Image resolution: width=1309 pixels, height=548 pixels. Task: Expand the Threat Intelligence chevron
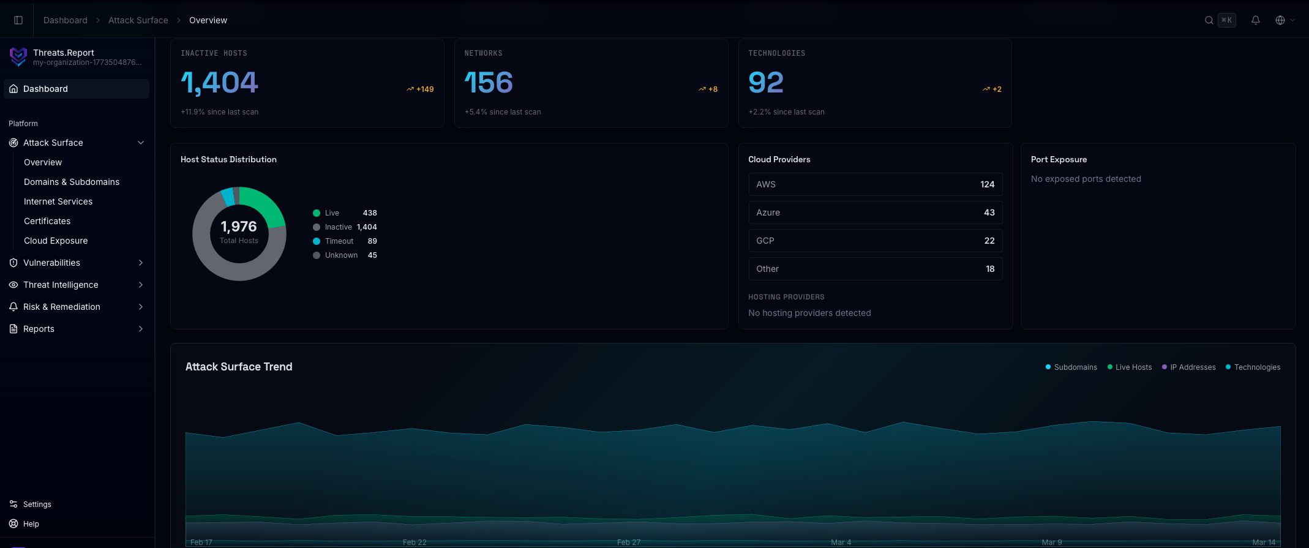141,285
